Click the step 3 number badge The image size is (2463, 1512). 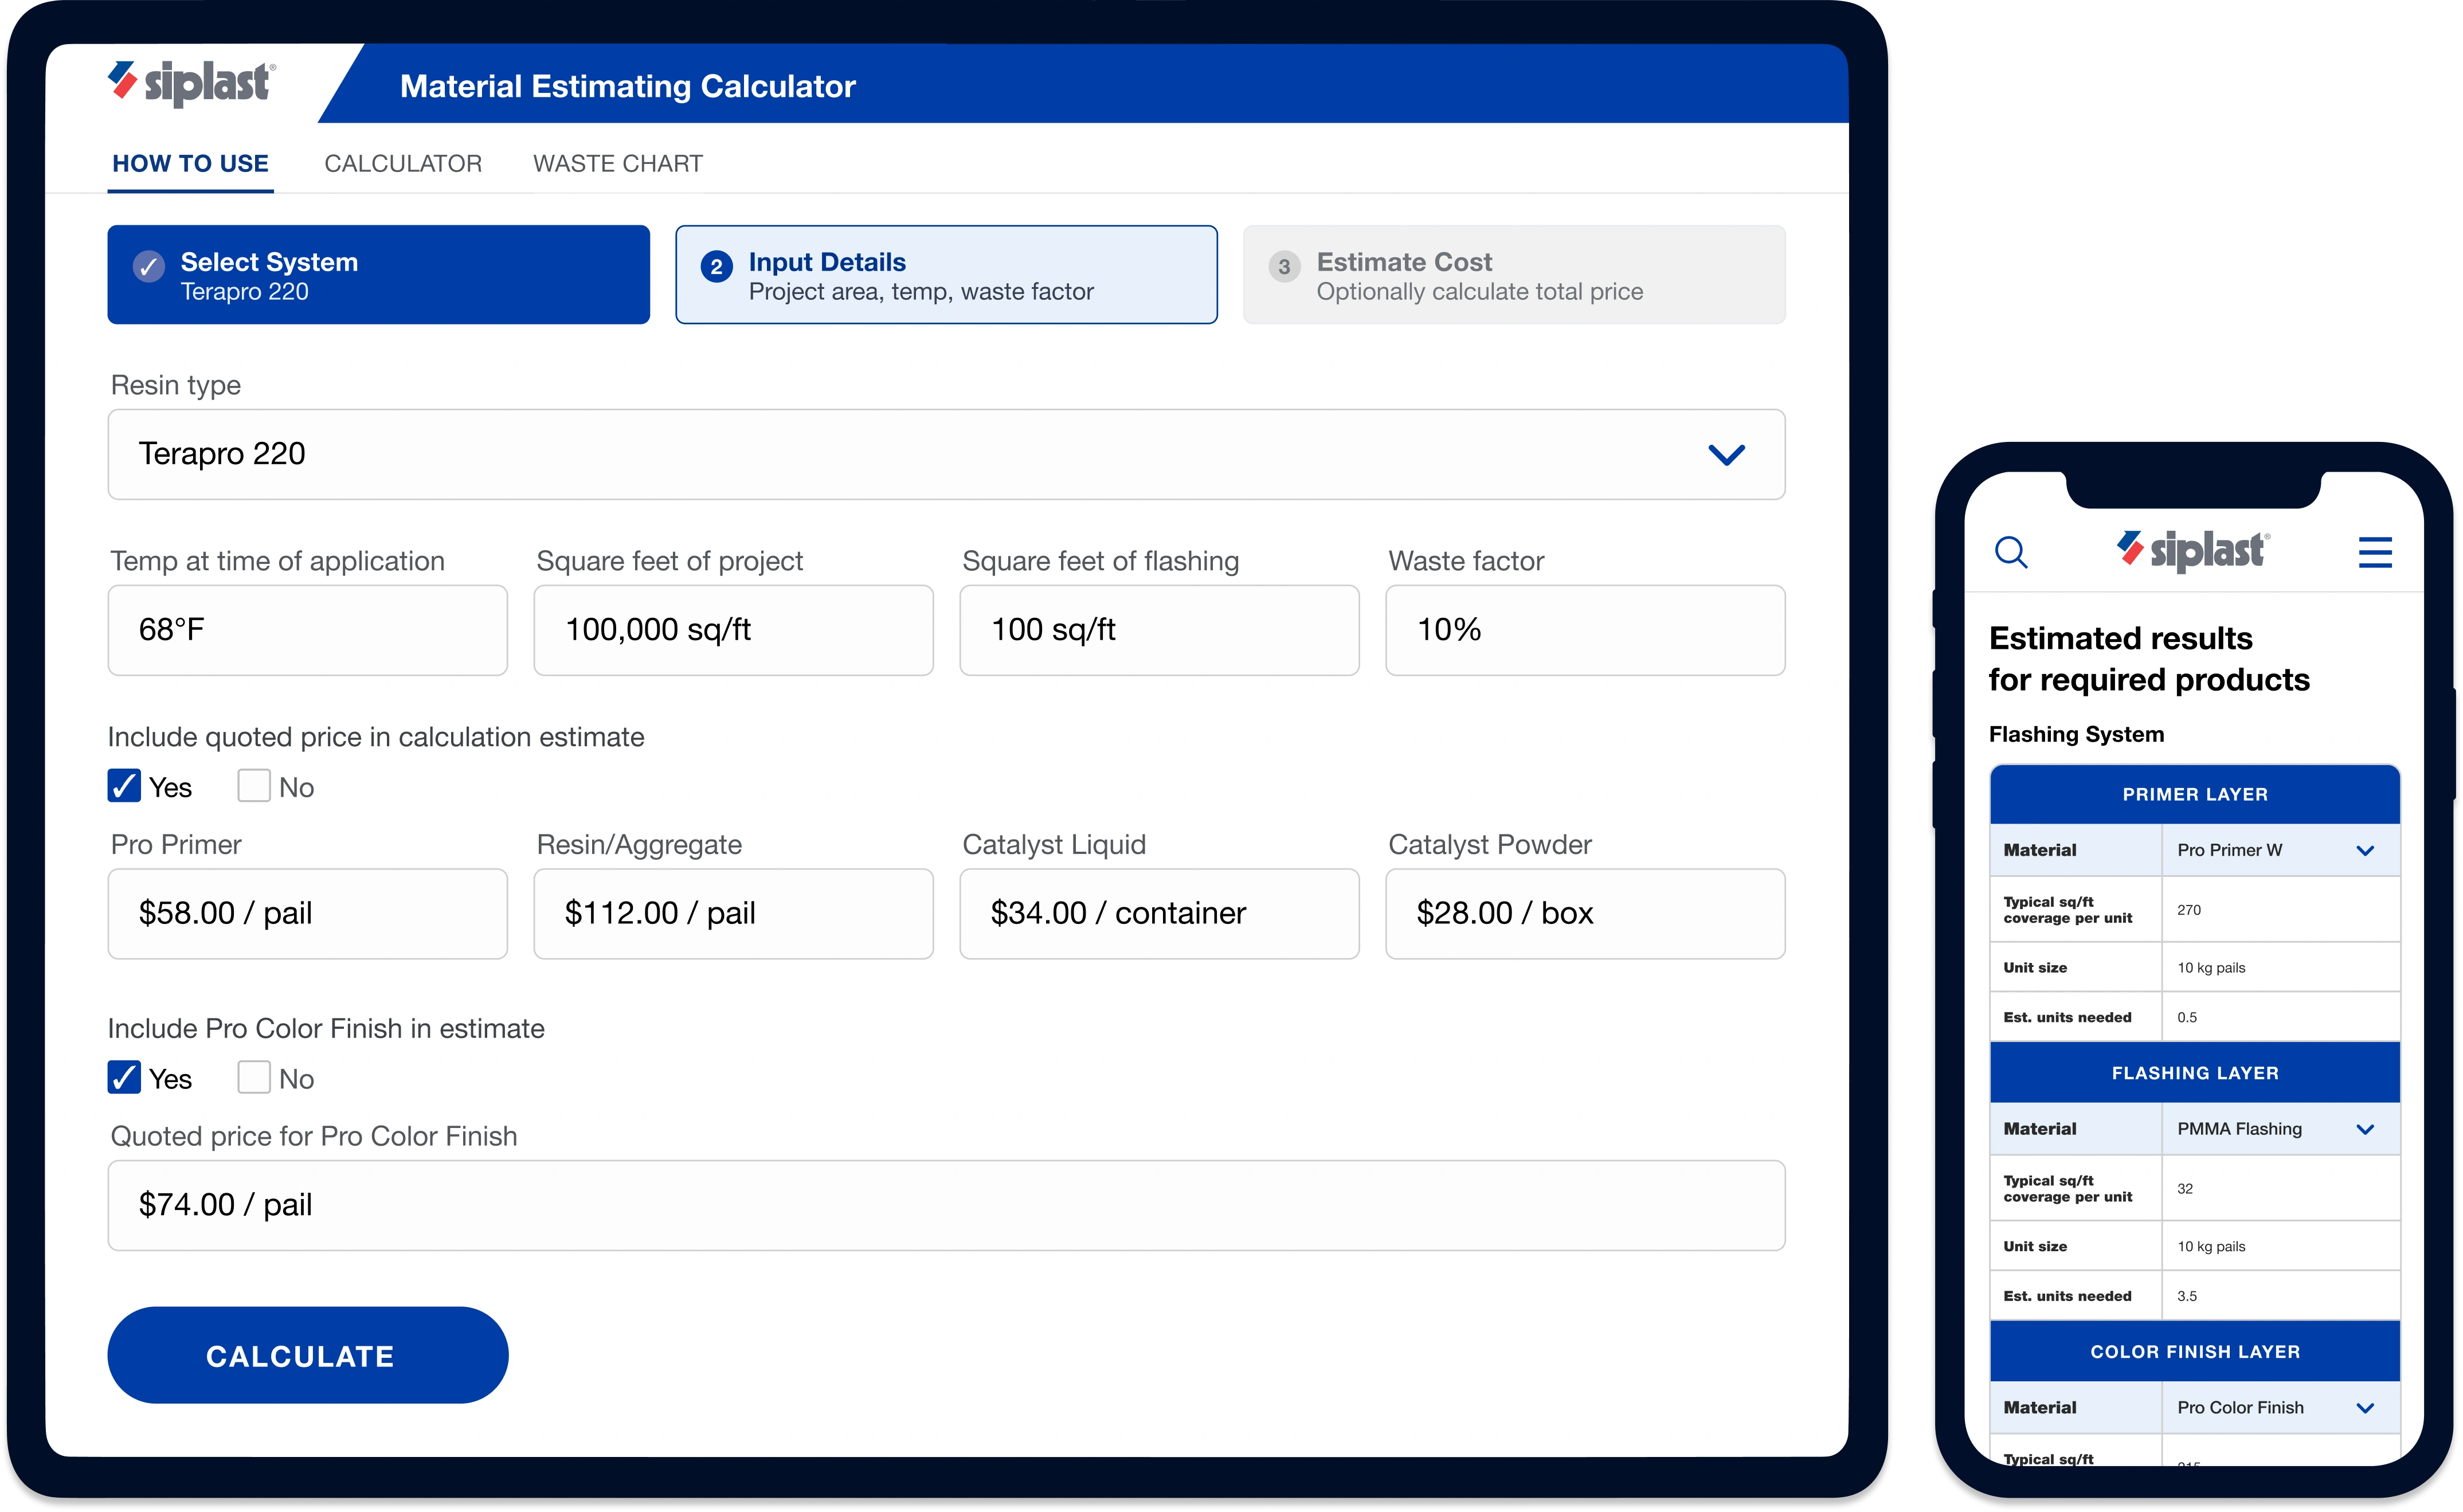coord(1284,266)
